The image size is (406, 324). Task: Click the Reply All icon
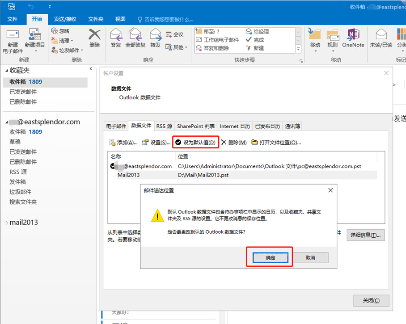[135, 36]
